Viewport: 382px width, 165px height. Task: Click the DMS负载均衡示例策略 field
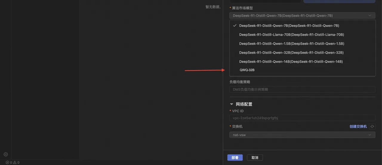302,89
